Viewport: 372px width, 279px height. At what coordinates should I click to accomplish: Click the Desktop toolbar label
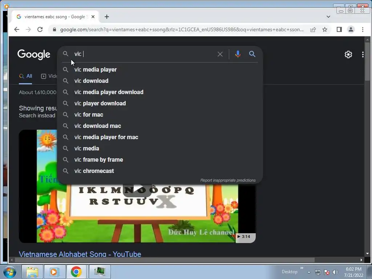[290, 272]
